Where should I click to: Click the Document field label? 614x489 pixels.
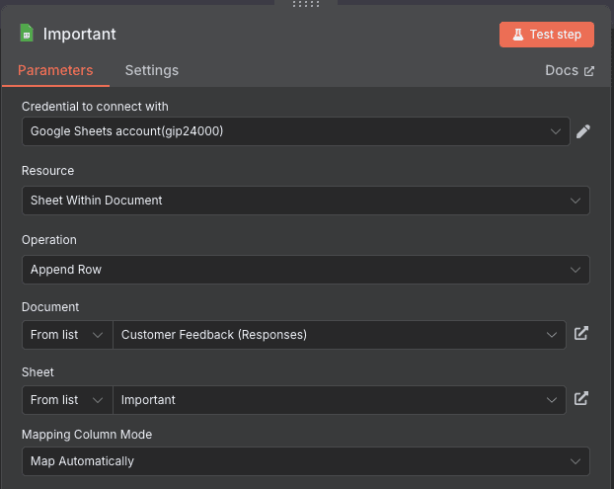click(x=50, y=307)
